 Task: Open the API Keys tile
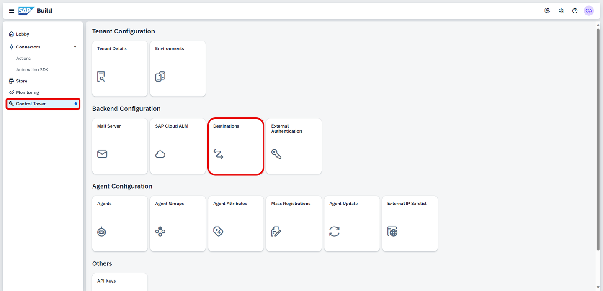point(120,282)
